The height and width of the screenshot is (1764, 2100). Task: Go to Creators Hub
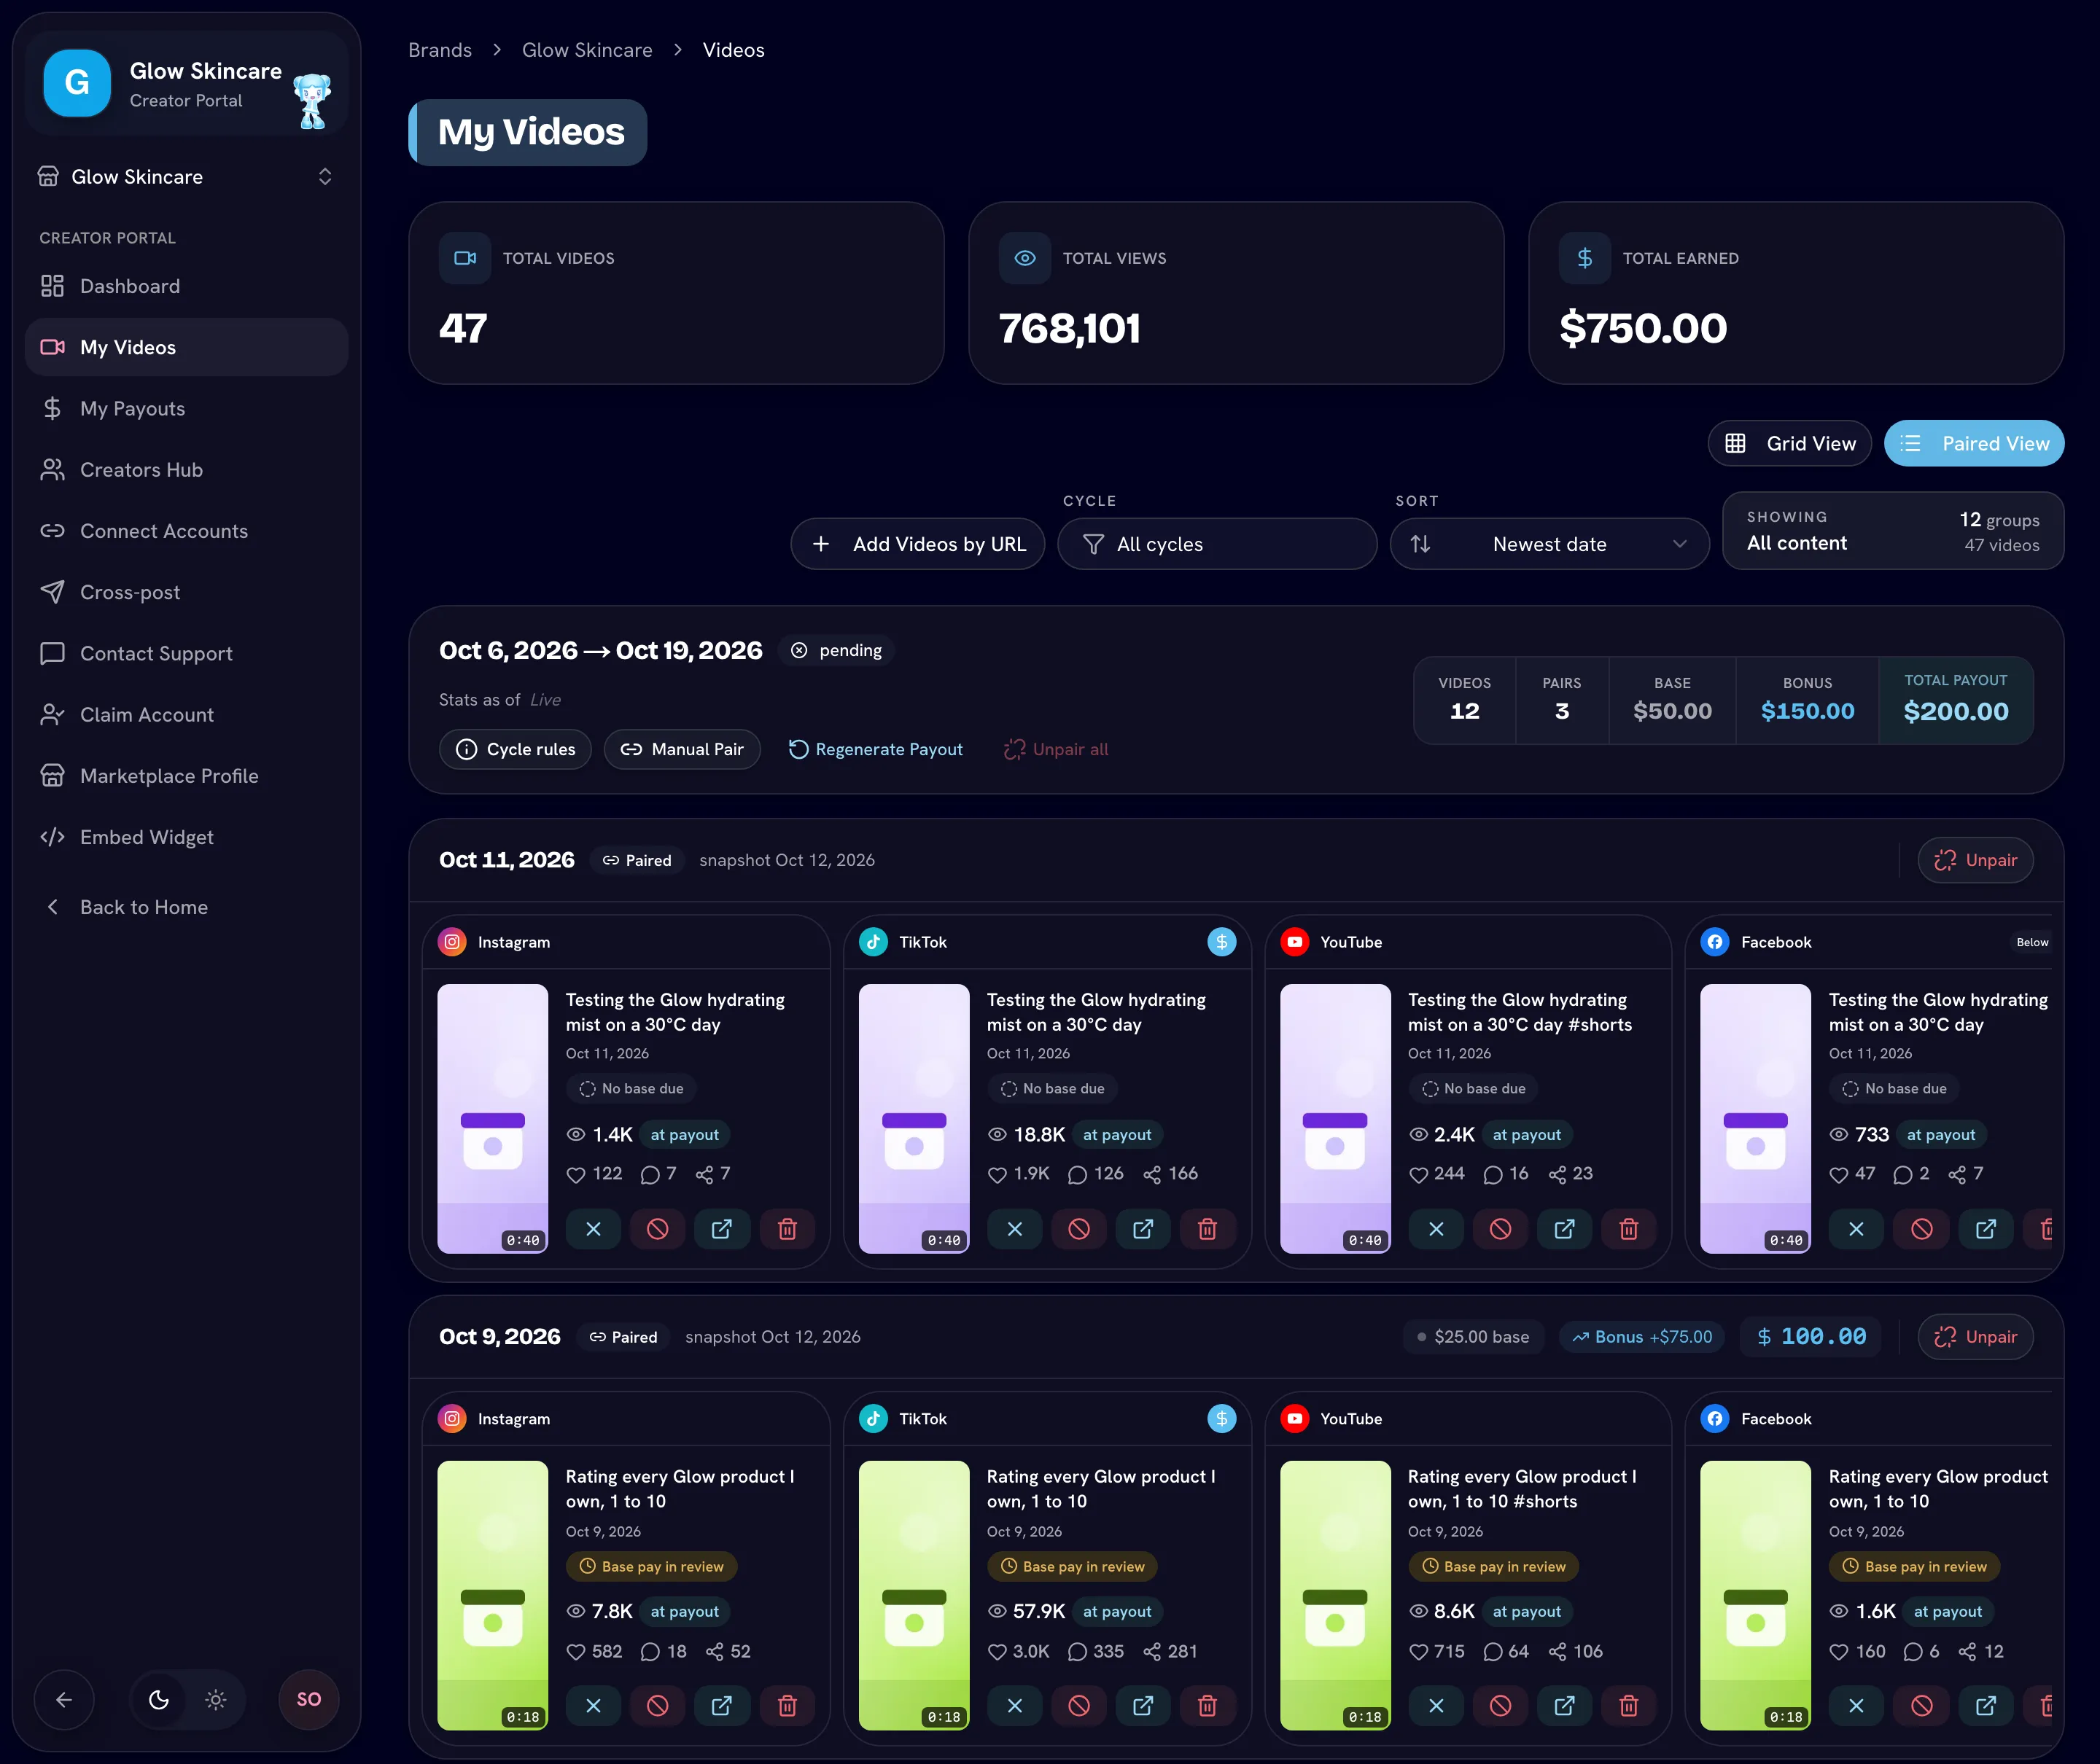pos(186,470)
